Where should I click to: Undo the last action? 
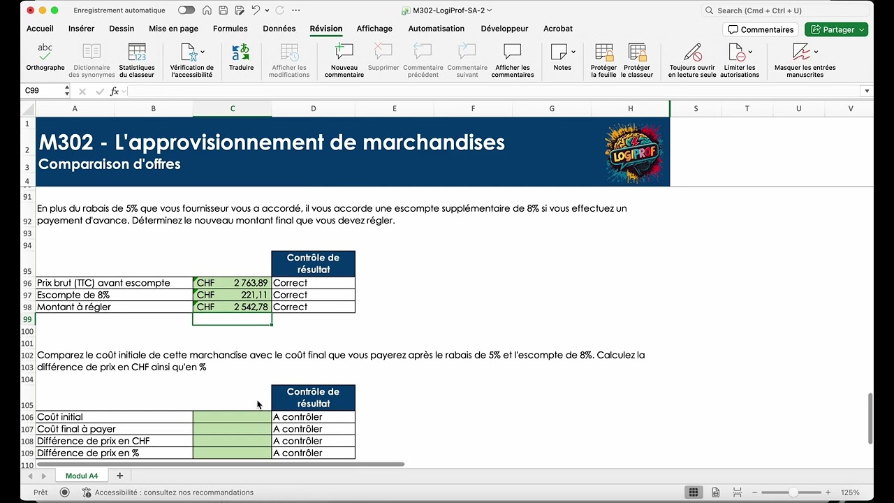pyautogui.click(x=256, y=10)
